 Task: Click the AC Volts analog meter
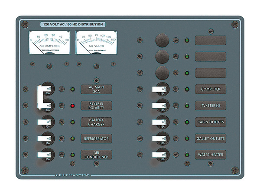96,43
